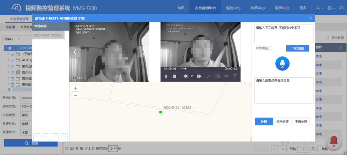
Task: Open the settings gear menu
Action: [331, 8]
